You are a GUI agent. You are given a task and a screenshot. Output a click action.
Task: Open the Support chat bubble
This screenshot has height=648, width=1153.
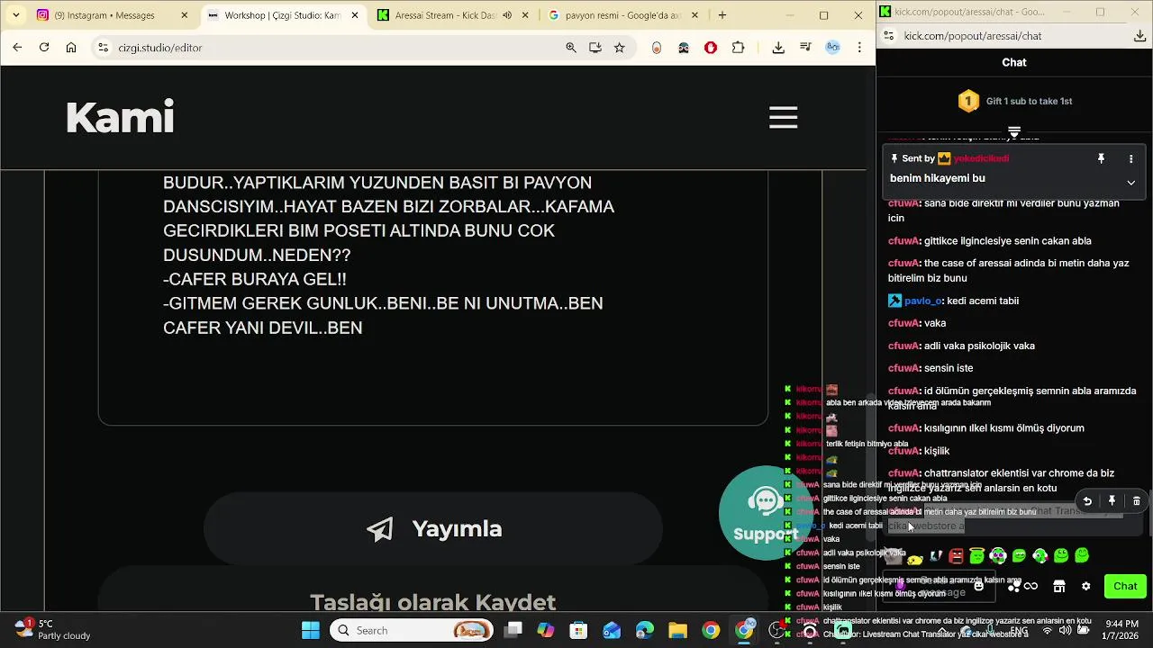coord(764,512)
